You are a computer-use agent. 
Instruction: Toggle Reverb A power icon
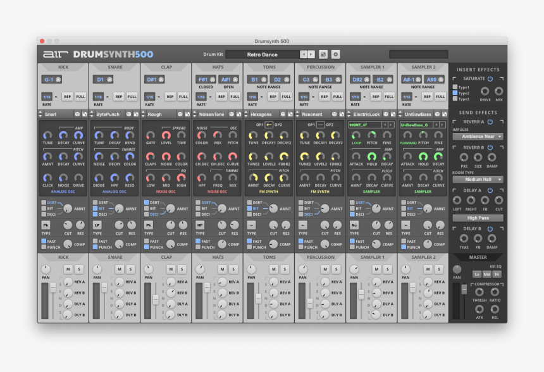click(490, 122)
